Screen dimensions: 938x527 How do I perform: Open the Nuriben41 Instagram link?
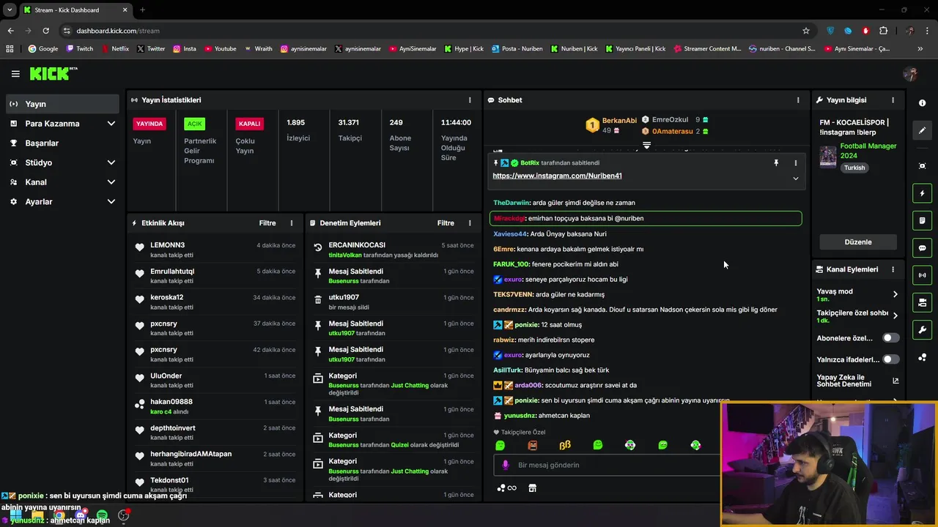pyautogui.click(x=557, y=176)
